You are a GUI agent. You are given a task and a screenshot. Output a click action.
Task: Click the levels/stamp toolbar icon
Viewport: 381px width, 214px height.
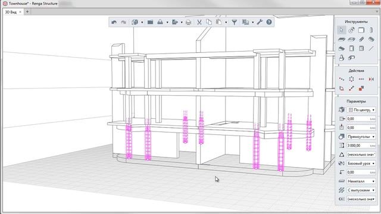click(160, 22)
